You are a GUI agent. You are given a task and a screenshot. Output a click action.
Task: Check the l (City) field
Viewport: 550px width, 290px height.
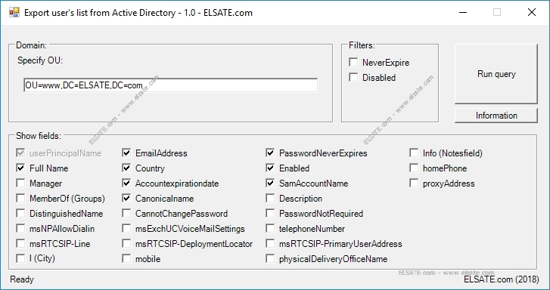coord(20,258)
